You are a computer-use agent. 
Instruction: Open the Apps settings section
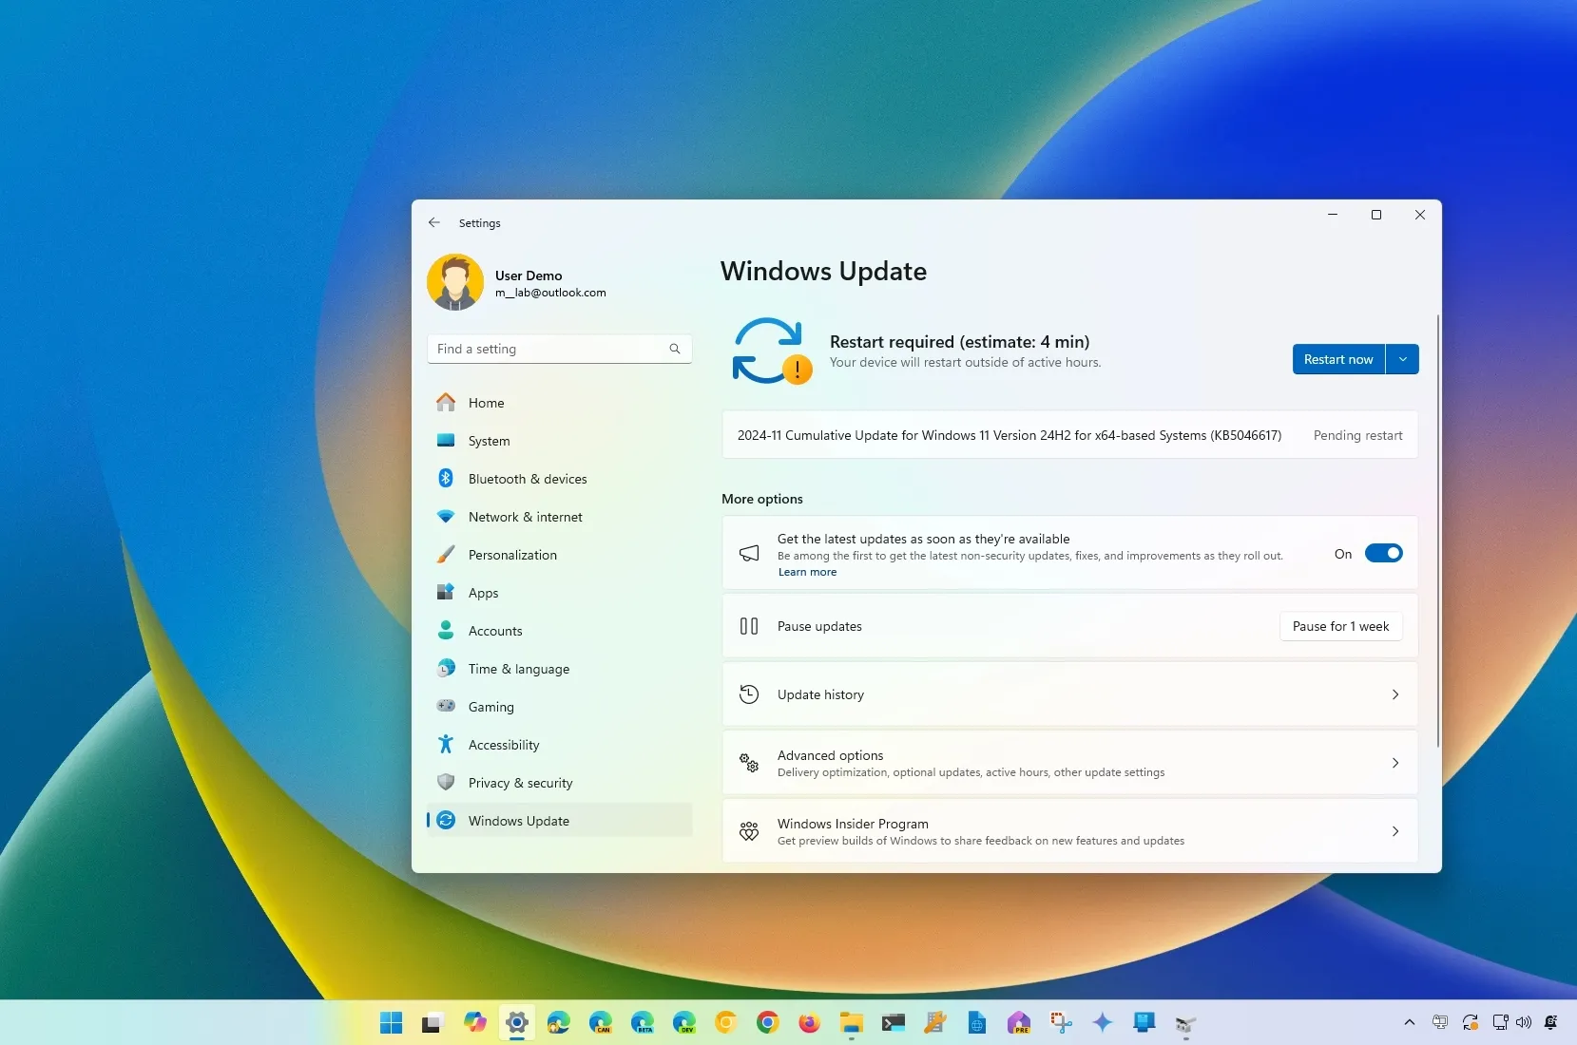pos(560,593)
